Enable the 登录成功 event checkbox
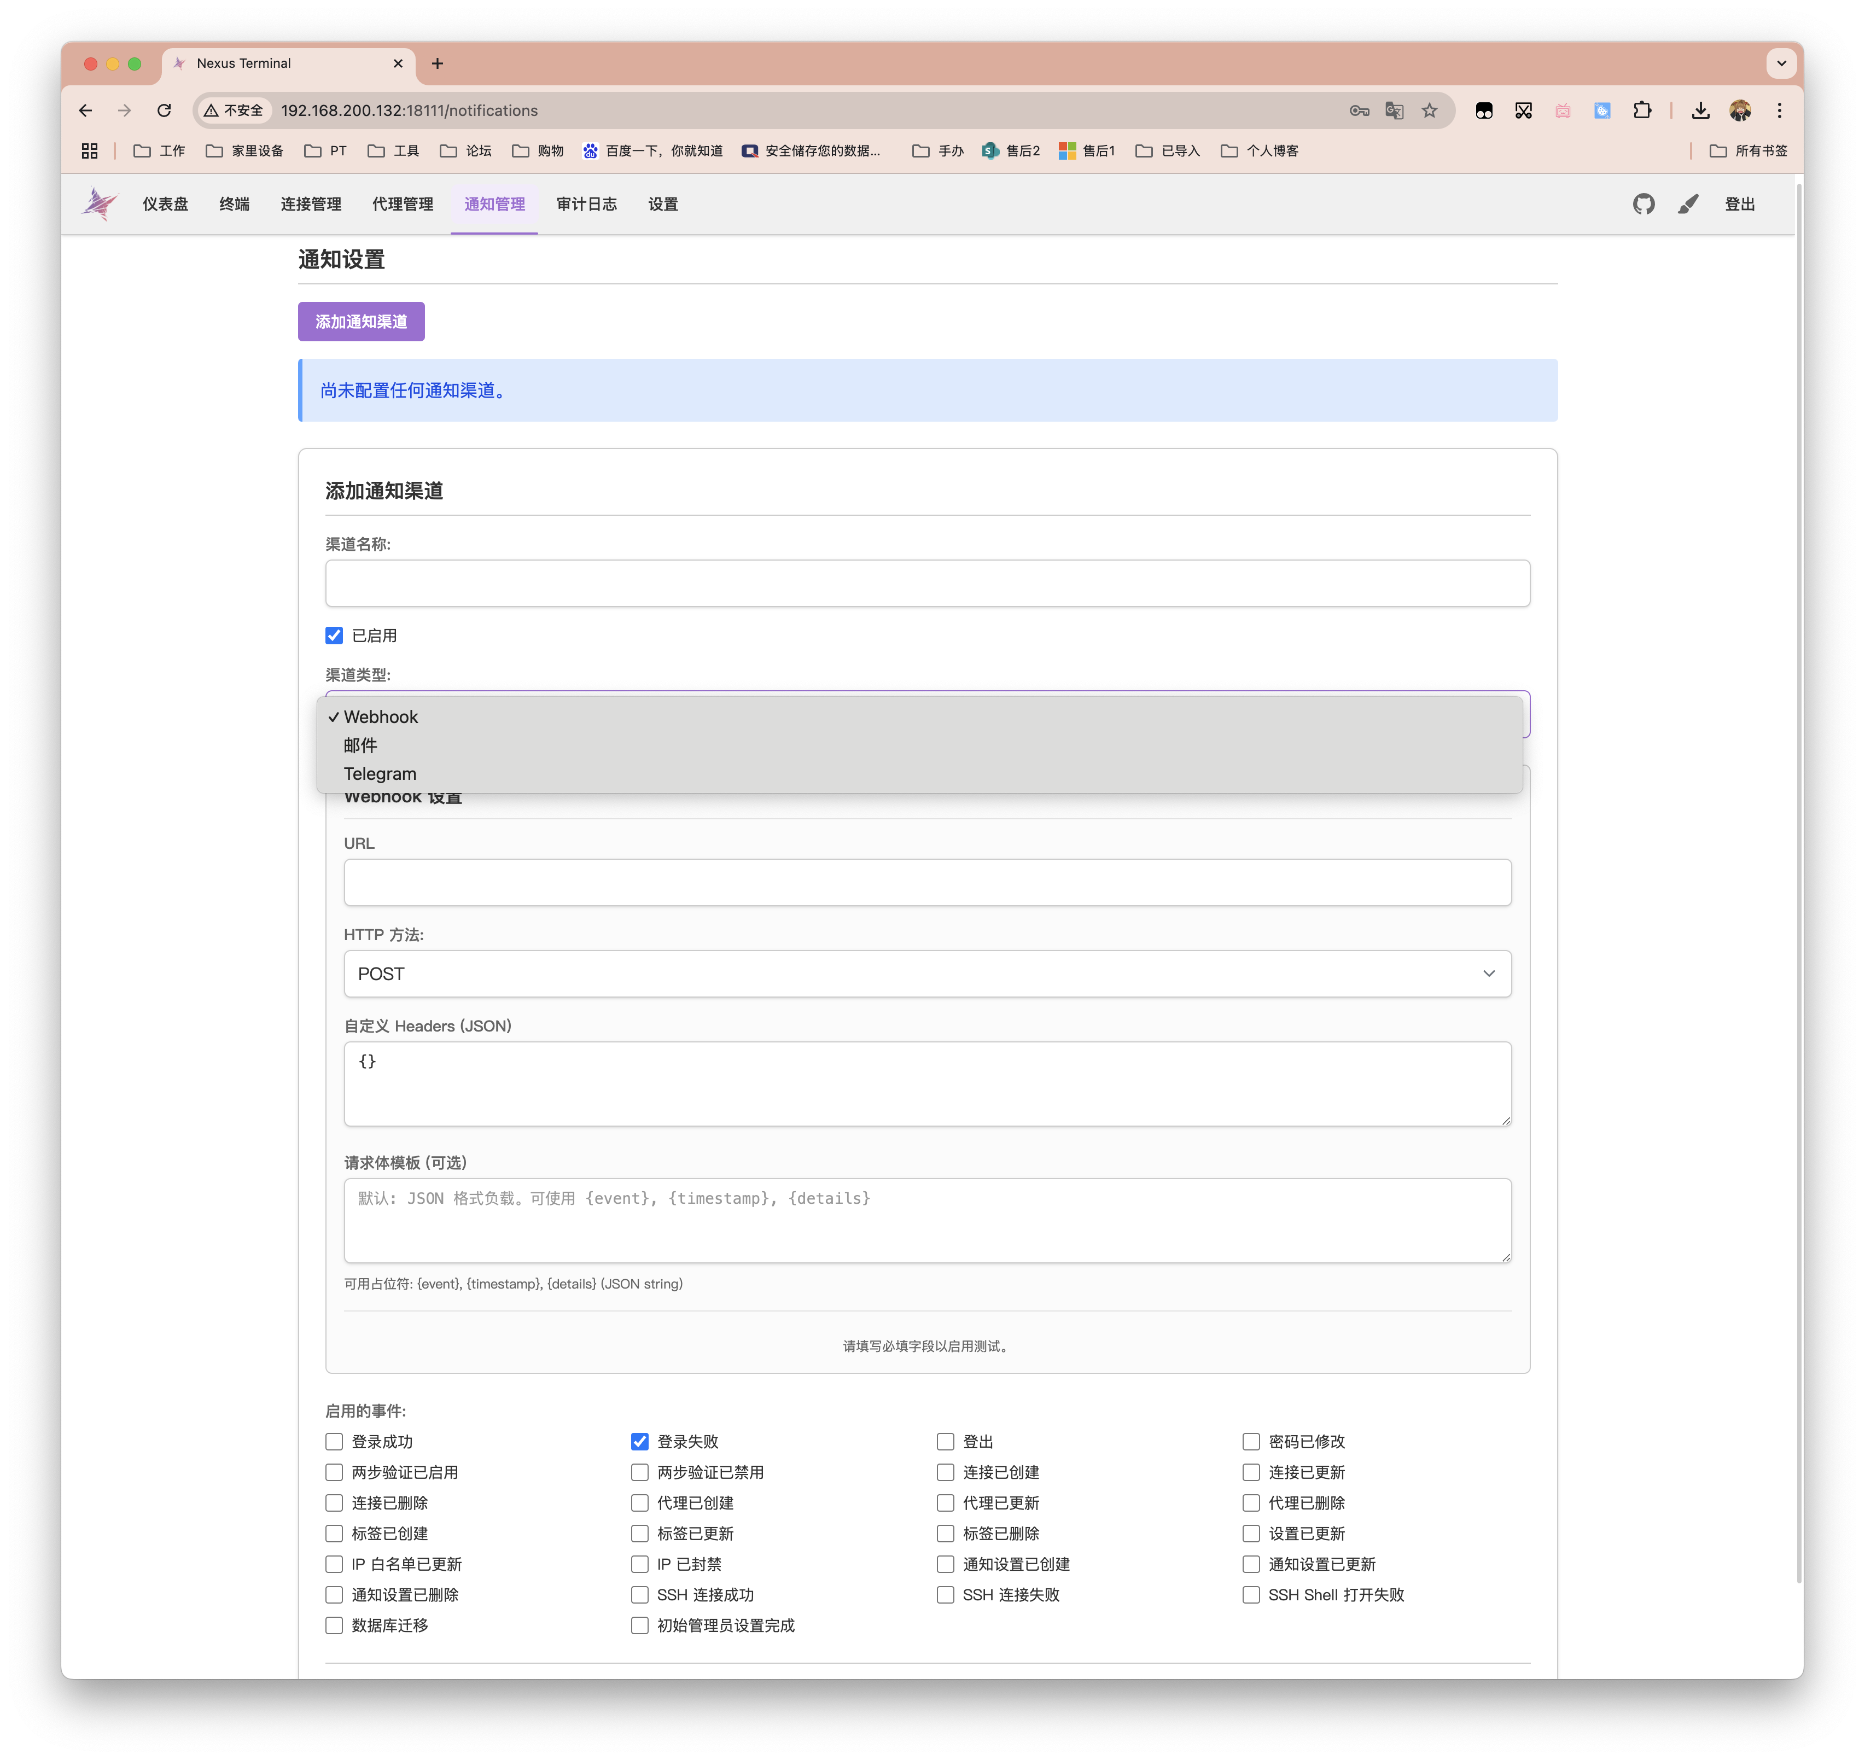Image resolution: width=1865 pixels, height=1760 pixels. 334,1441
